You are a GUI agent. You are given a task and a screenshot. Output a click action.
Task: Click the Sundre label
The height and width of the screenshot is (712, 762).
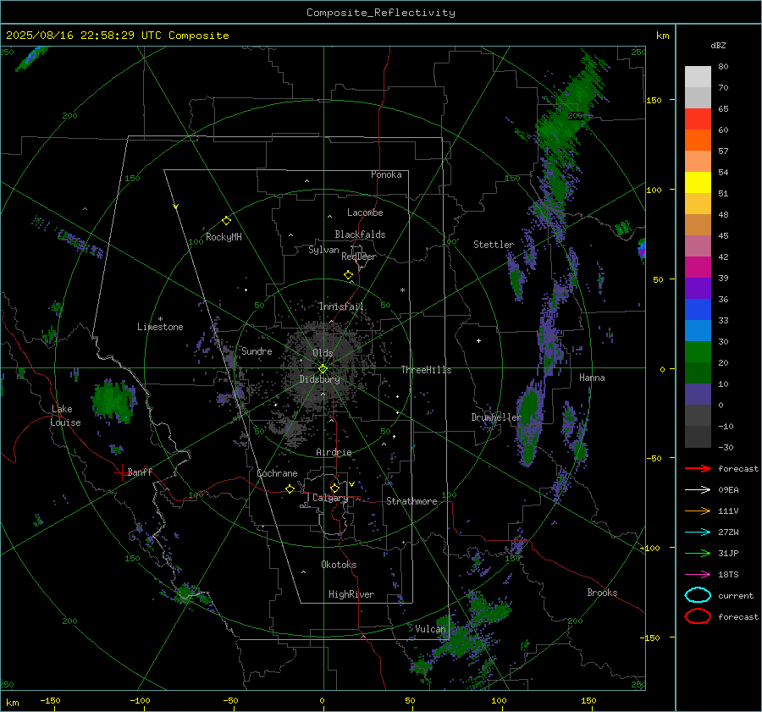point(257,350)
